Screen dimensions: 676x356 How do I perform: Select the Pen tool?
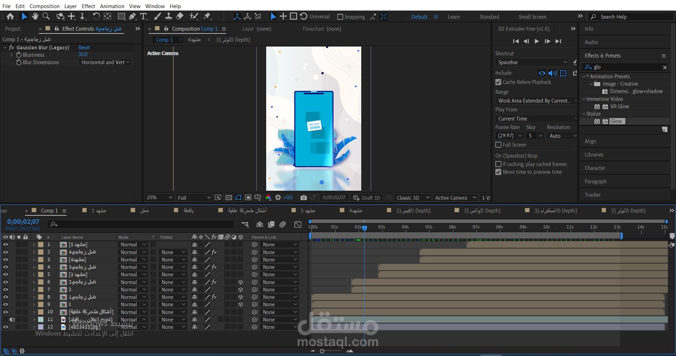(132, 16)
